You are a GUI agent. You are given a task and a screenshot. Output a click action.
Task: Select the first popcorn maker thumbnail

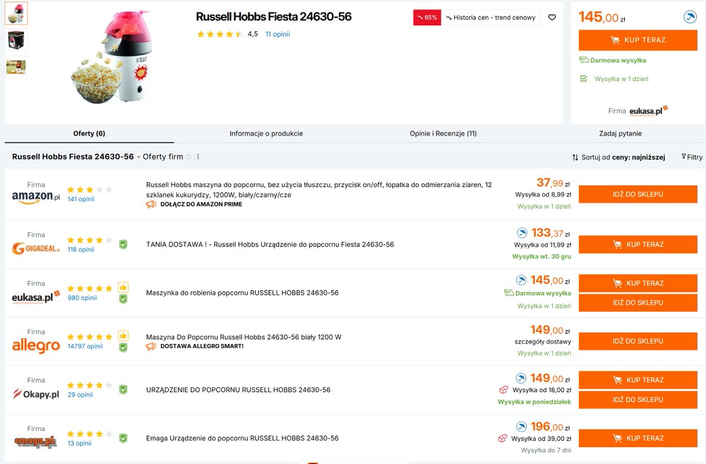tap(16, 14)
